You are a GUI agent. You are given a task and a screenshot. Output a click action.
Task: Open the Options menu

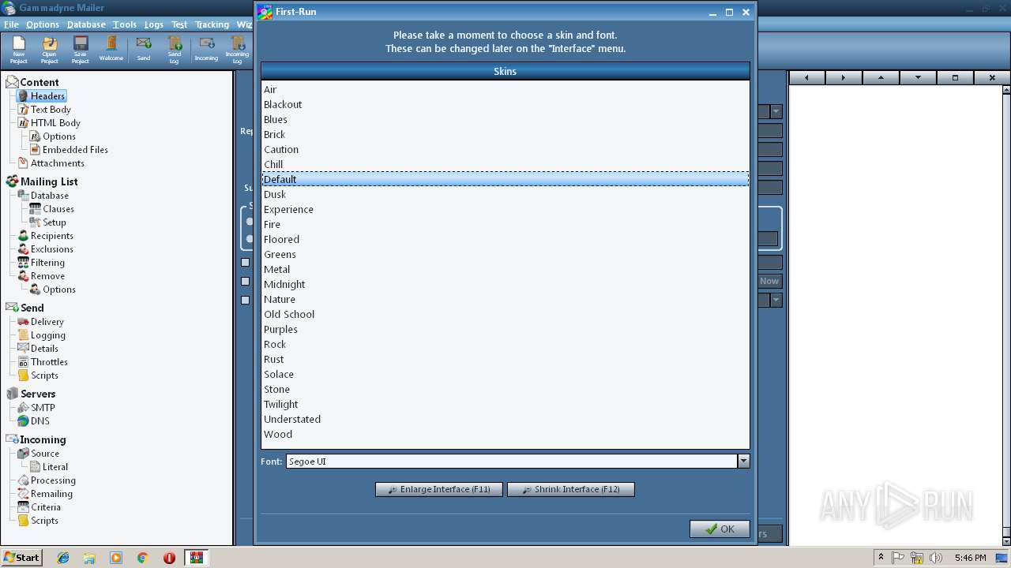point(43,24)
